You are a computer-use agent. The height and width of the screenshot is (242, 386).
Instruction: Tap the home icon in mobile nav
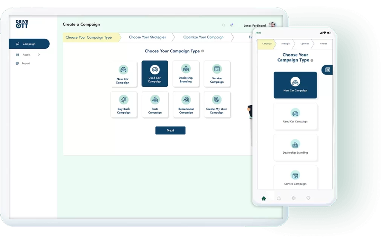[x=263, y=198]
